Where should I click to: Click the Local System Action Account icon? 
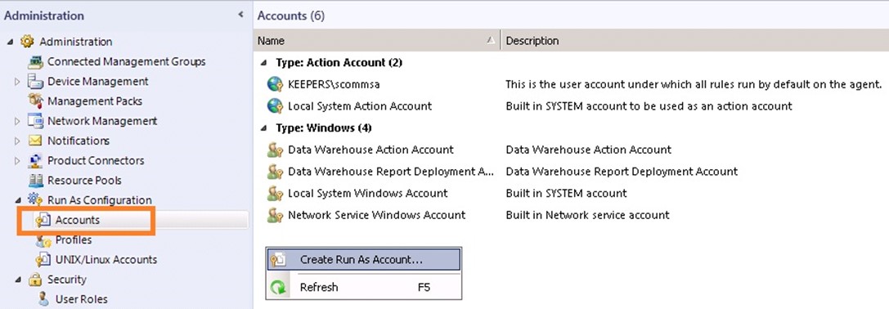(x=275, y=106)
